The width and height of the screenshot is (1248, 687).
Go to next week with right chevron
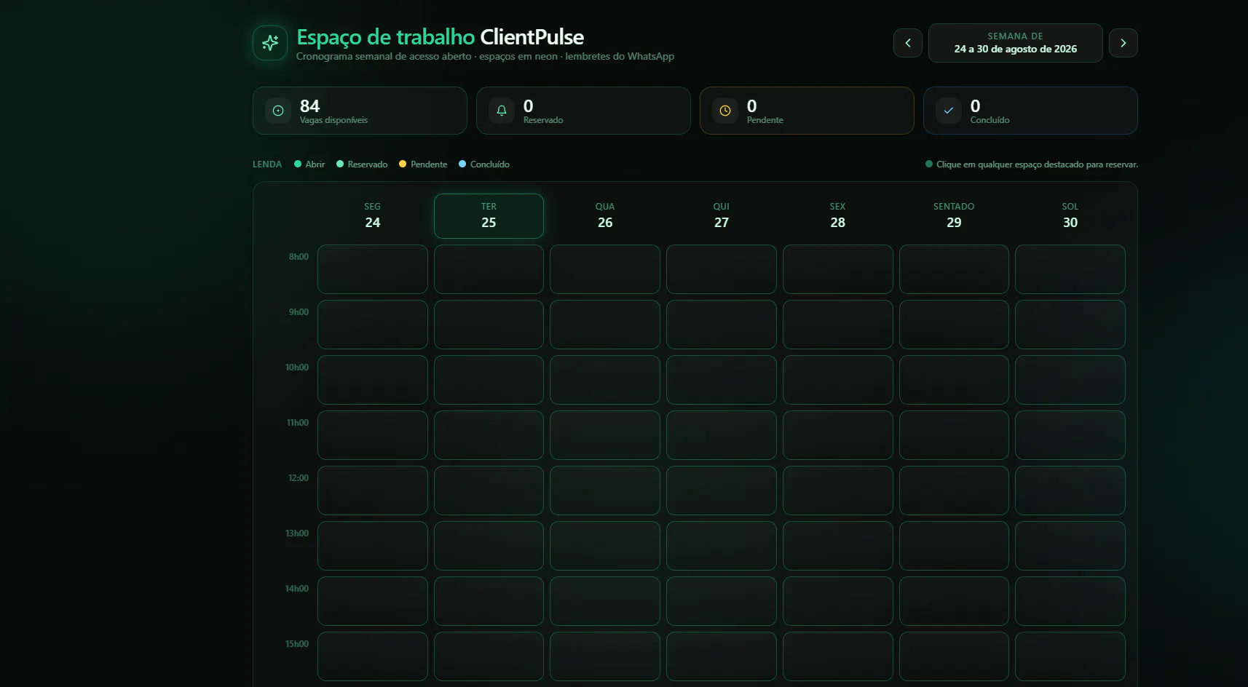(1123, 43)
